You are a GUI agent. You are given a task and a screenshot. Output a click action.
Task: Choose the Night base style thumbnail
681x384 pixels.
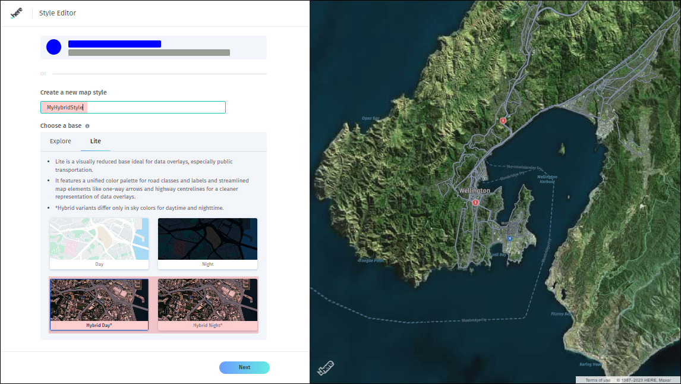pos(207,243)
